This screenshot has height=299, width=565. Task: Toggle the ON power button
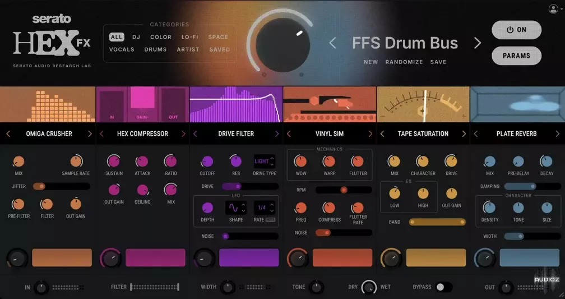tap(516, 30)
